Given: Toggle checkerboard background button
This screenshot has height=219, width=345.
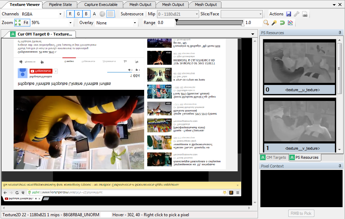Looking at the screenshot, I should [110, 14].
